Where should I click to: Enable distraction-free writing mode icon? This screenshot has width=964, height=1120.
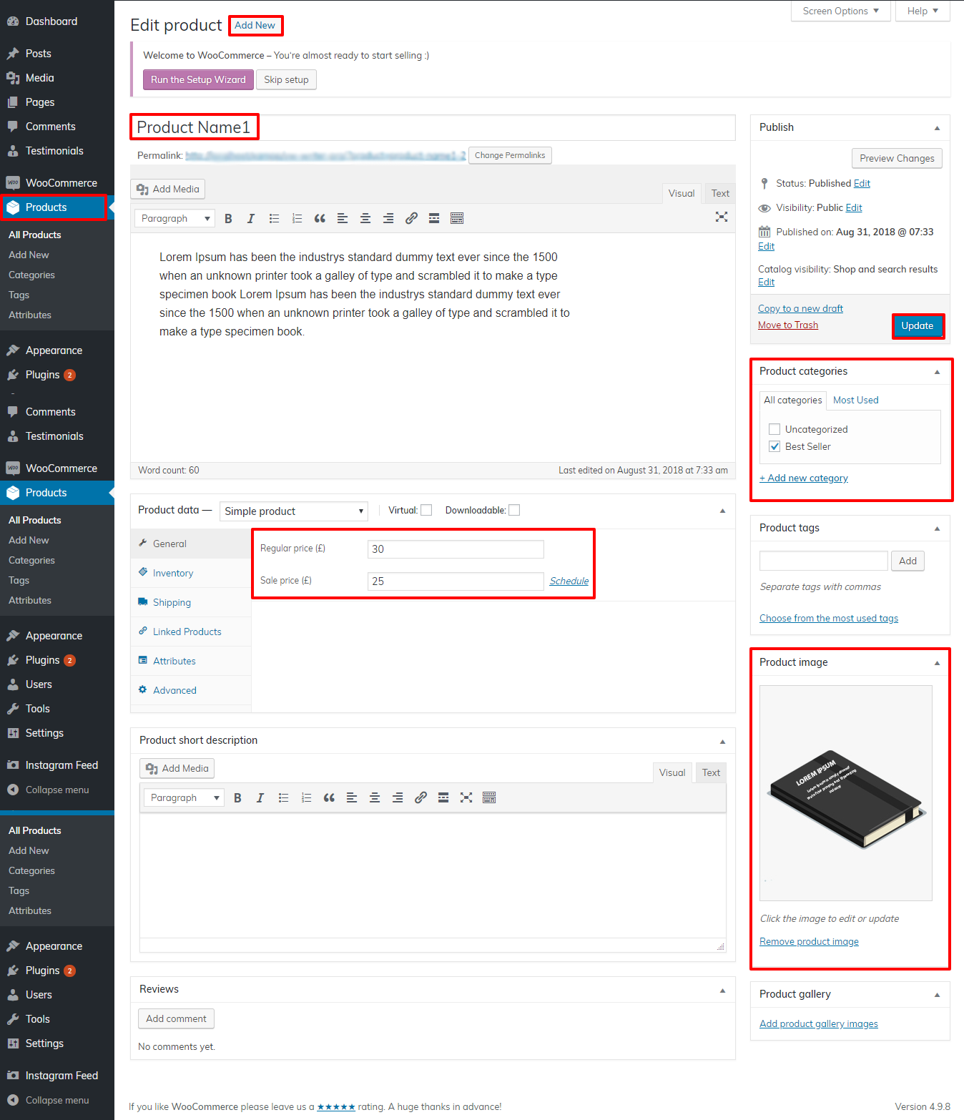pos(721,217)
